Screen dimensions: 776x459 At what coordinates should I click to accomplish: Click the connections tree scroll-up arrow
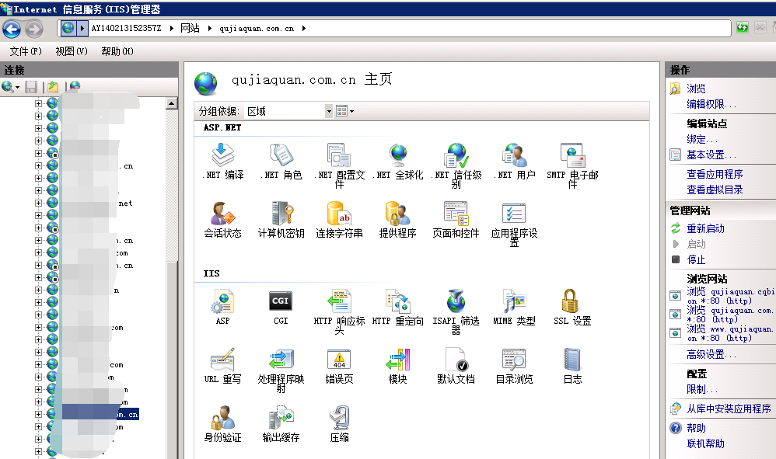point(172,103)
